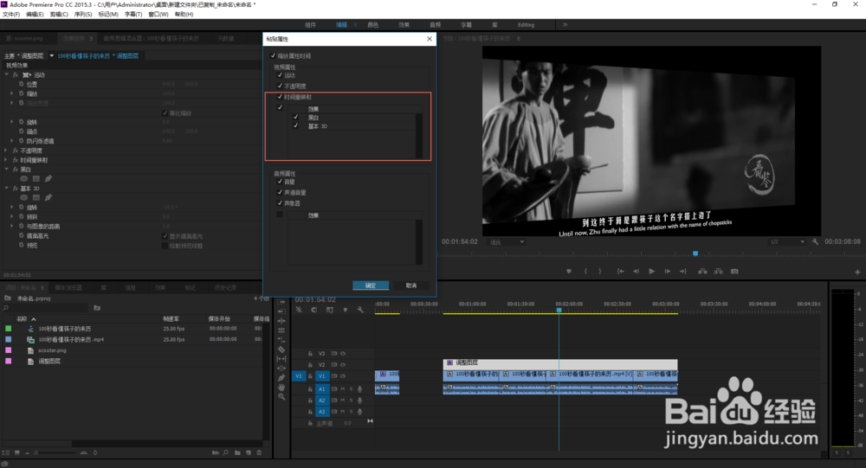Mute audio track A2
The width and height of the screenshot is (866, 468).
pyautogui.click(x=342, y=401)
